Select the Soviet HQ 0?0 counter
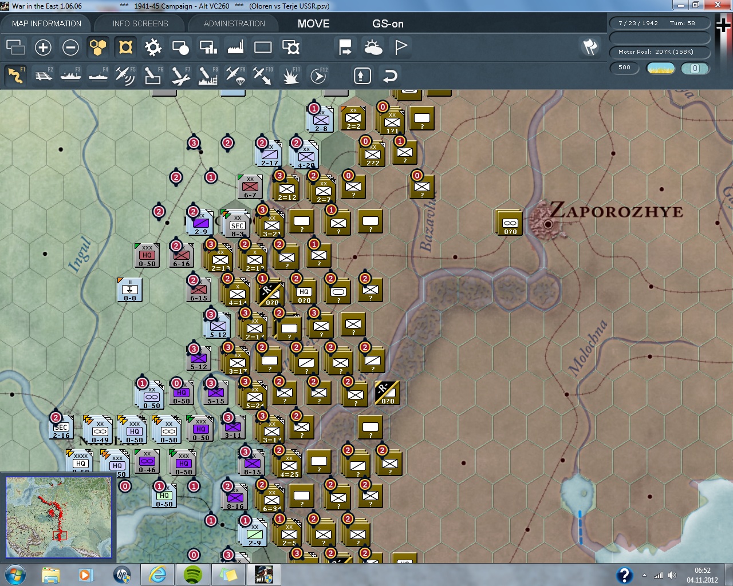 pos(304,292)
